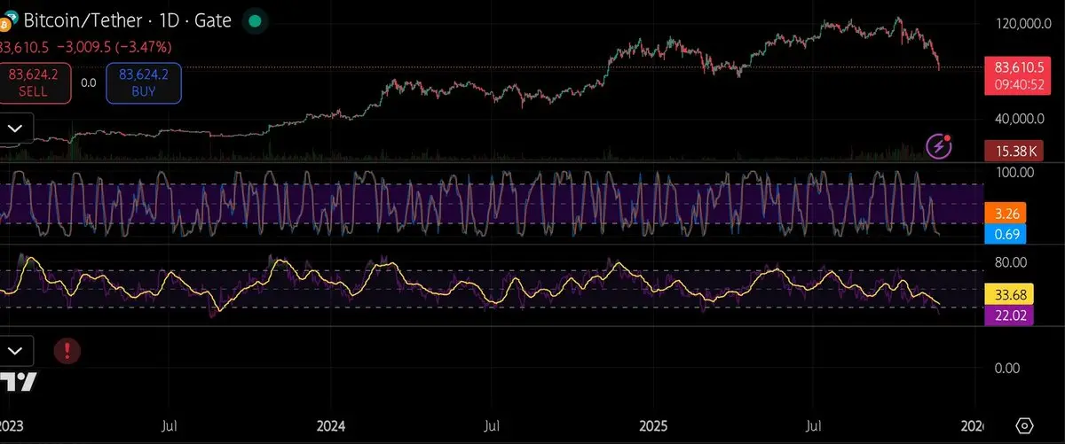Click the SELL 83,624.2 button

[32, 82]
